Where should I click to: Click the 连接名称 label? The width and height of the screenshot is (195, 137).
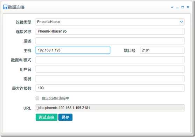pyautogui.click(x=23, y=32)
